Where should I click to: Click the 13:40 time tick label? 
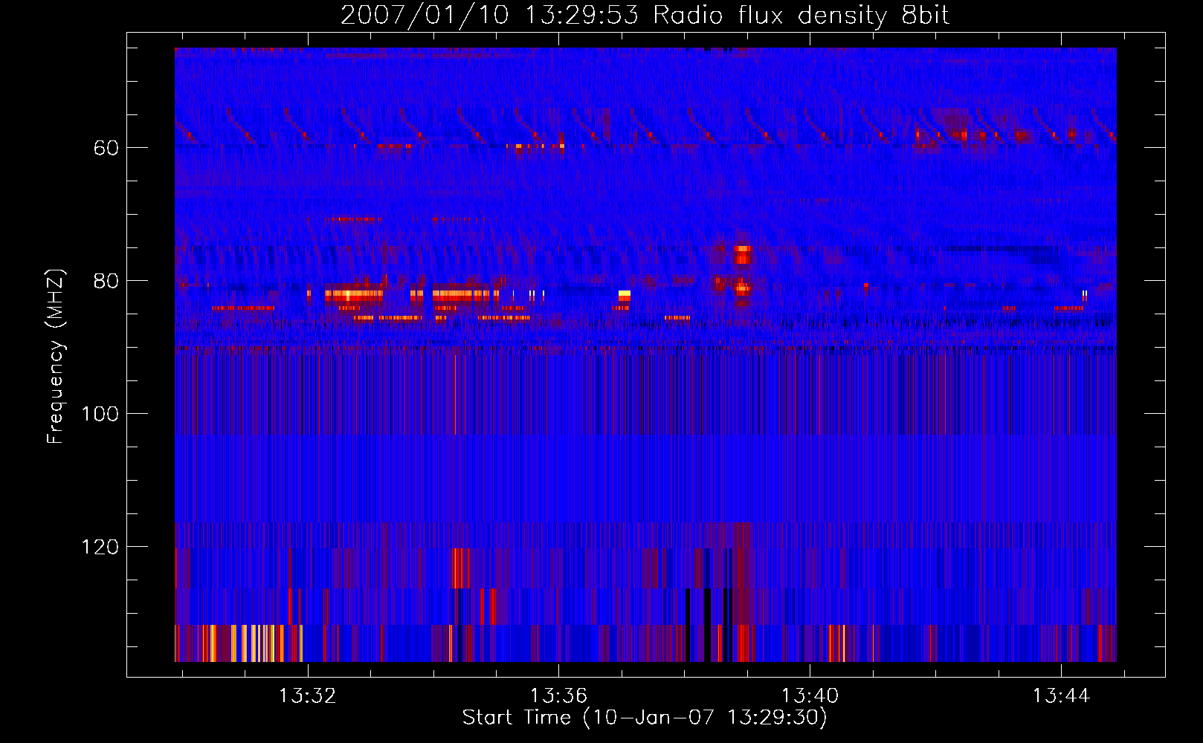click(x=810, y=695)
